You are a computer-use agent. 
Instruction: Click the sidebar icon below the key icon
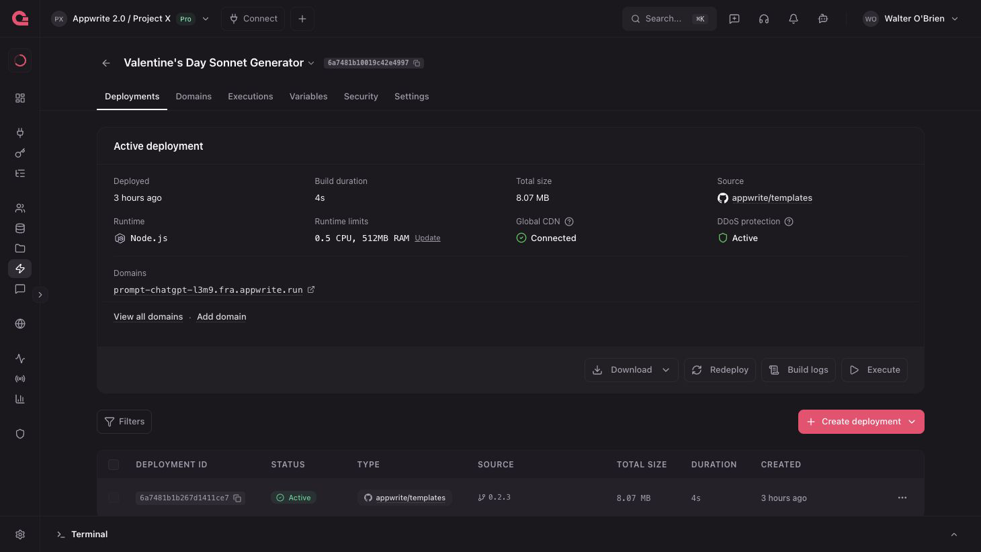point(20,173)
